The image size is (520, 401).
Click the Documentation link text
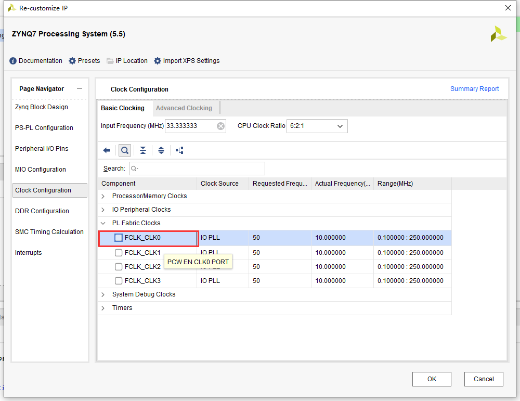click(41, 61)
